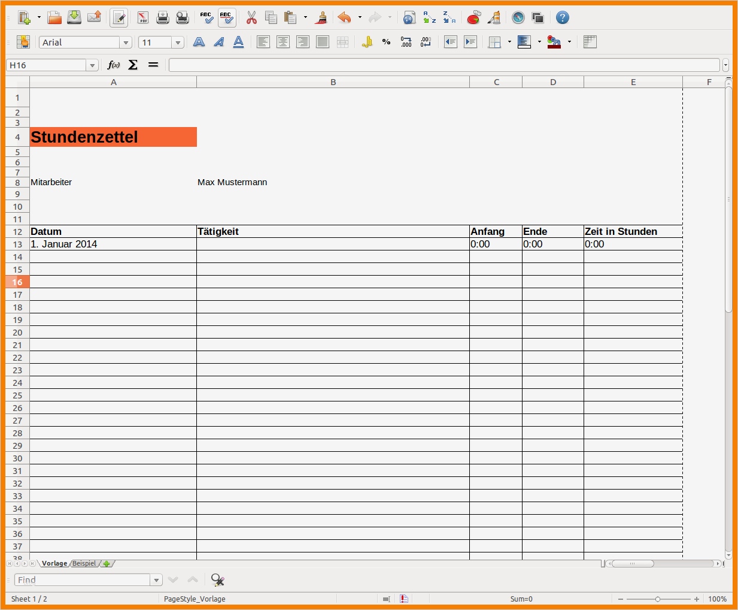Add a new sheet with the plus button
The height and width of the screenshot is (610, 738).
pos(107,563)
